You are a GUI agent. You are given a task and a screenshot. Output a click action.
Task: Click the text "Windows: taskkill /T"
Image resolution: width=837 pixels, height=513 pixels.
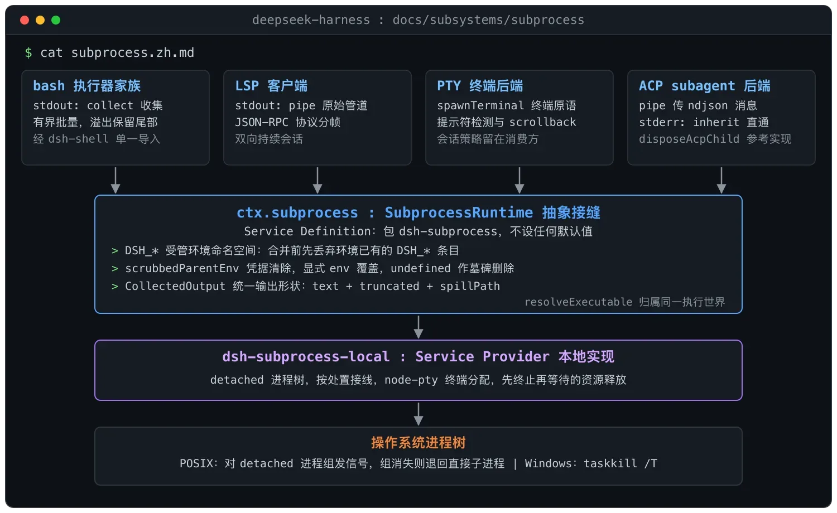click(591, 463)
